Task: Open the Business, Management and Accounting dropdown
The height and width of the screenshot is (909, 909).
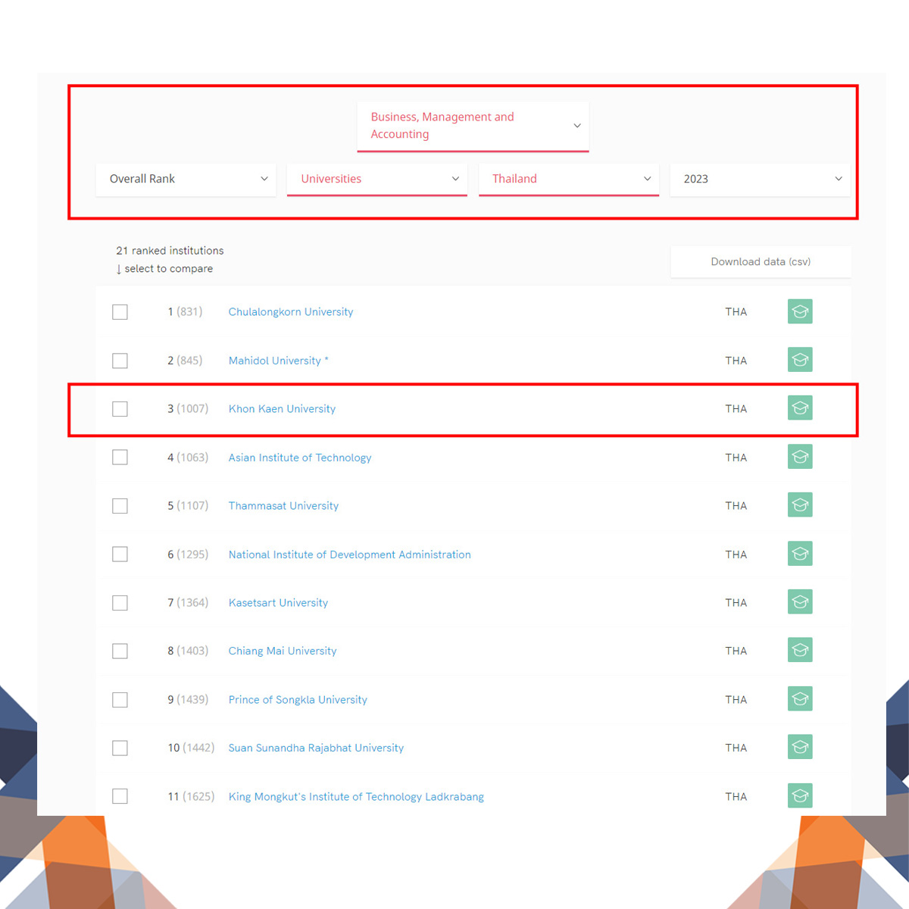Action: (473, 126)
